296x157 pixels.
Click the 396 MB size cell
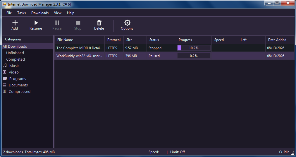coord(131,56)
